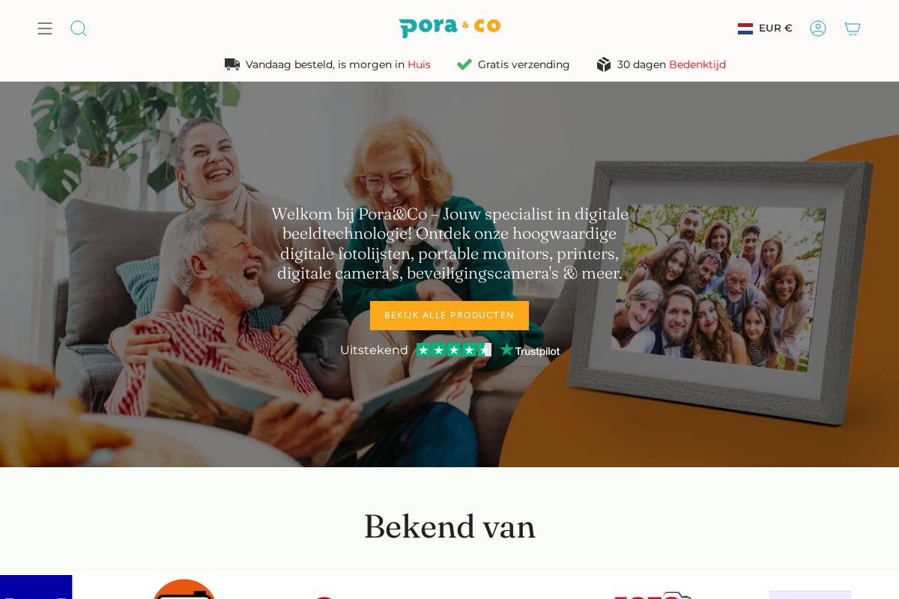This screenshot has width=899, height=599.
Task: Click the blue brand logo at left
Action: 36,587
